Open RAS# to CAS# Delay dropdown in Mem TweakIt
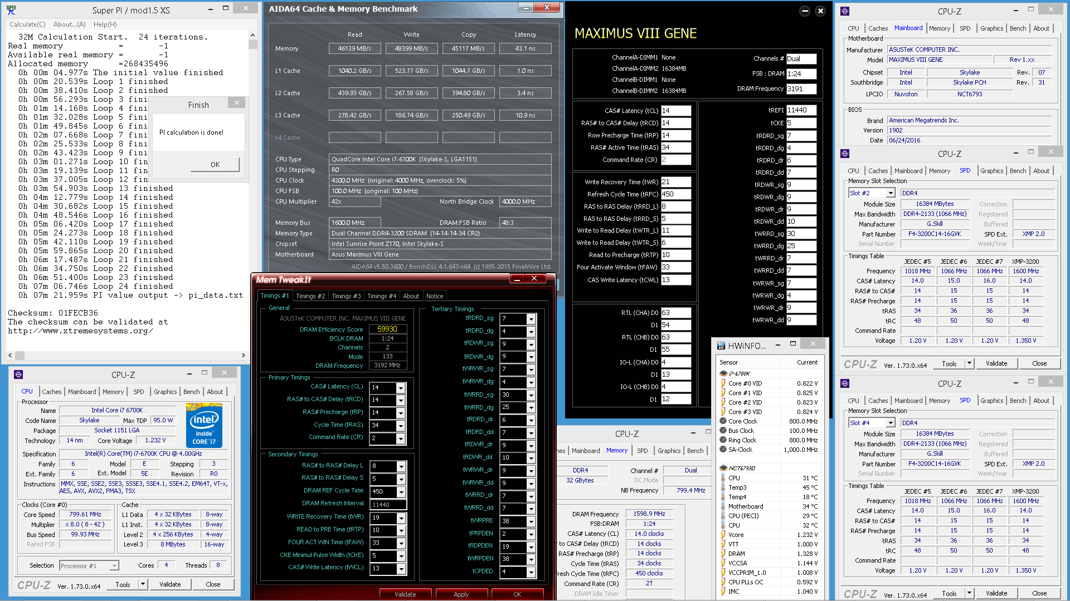The height and width of the screenshot is (601, 1070). [400, 400]
